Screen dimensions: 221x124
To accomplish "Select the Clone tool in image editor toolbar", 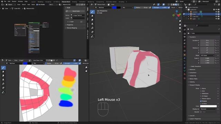I will tap(3, 80).
